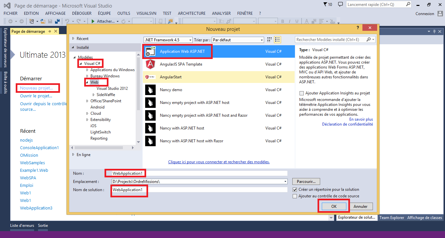
Task: Open the DÉBOGUER menu
Action: (x=82, y=13)
